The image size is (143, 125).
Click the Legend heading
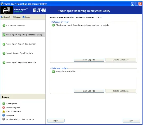pyautogui.click(x=6, y=97)
